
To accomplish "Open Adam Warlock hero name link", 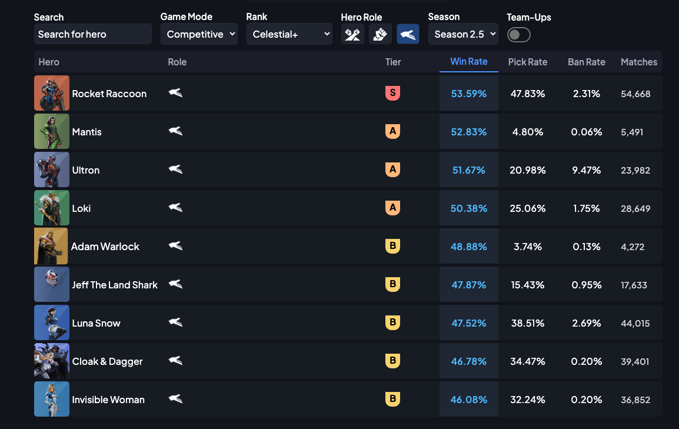I will pyautogui.click(x=105, y=247).
